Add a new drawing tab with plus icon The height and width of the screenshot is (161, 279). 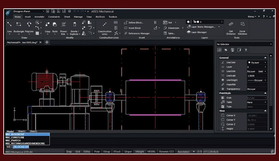click(47, 42)
